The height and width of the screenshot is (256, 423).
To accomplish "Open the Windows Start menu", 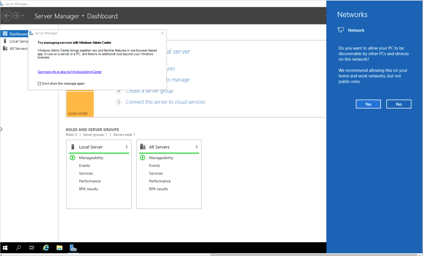I will [5, 248].
